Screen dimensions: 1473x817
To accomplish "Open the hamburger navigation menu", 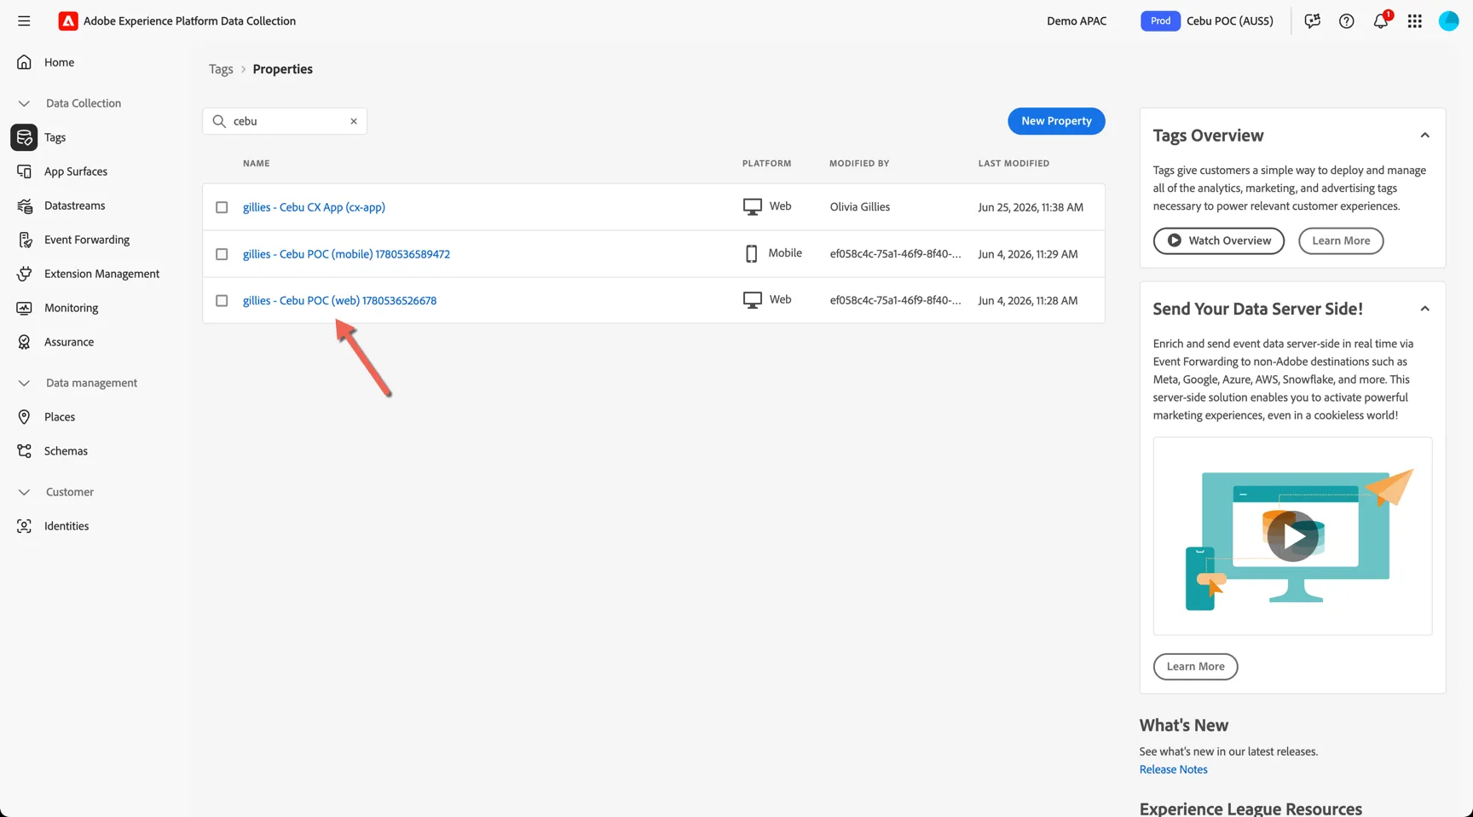I will [24, 20].
